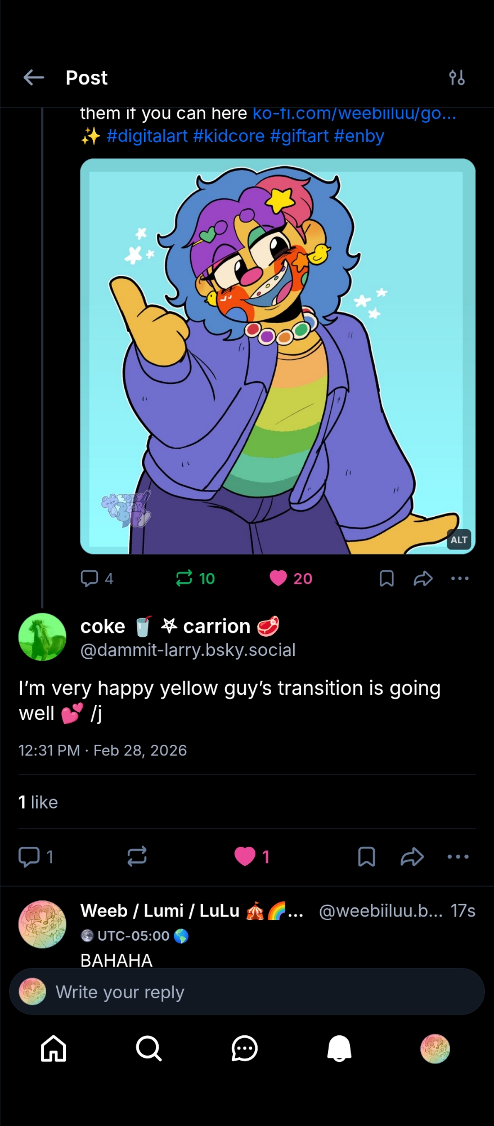Show ALT text for artwork

[x=459, y=540]
